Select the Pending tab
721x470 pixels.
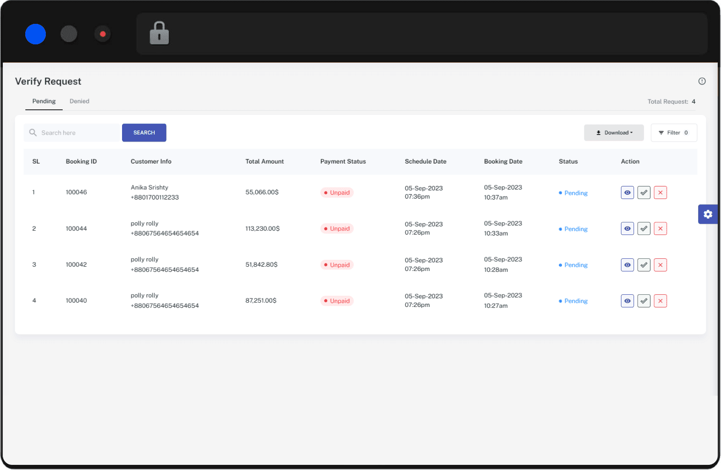44,101
